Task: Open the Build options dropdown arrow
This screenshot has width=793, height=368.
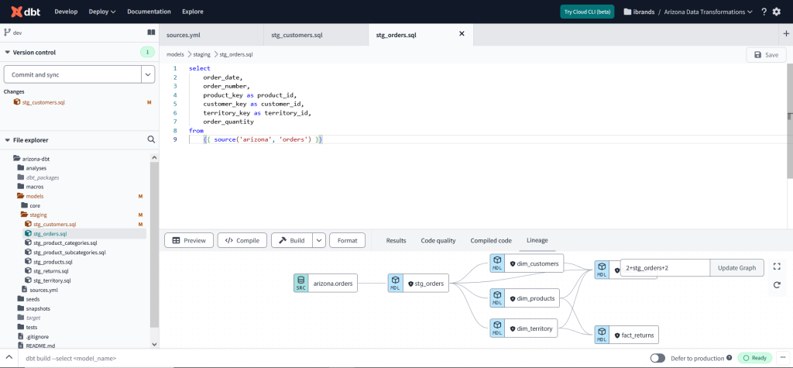Action: click(x=319, y=240)
